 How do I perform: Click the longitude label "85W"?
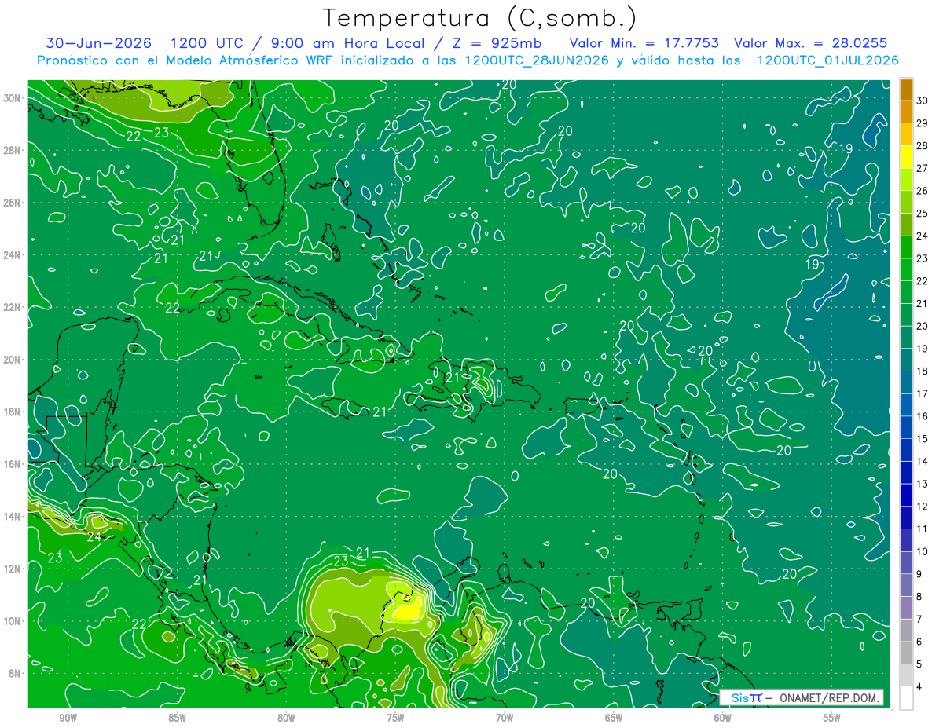pos(177,718)
